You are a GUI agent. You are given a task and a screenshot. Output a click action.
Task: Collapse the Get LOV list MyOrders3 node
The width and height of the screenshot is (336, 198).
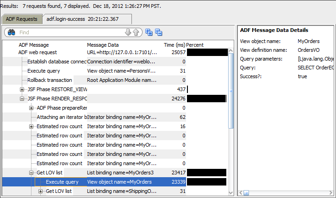pyautogui.click(x=31, y=173)
